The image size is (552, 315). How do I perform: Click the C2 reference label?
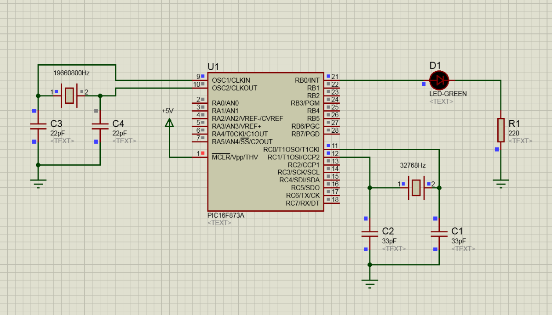388,231
